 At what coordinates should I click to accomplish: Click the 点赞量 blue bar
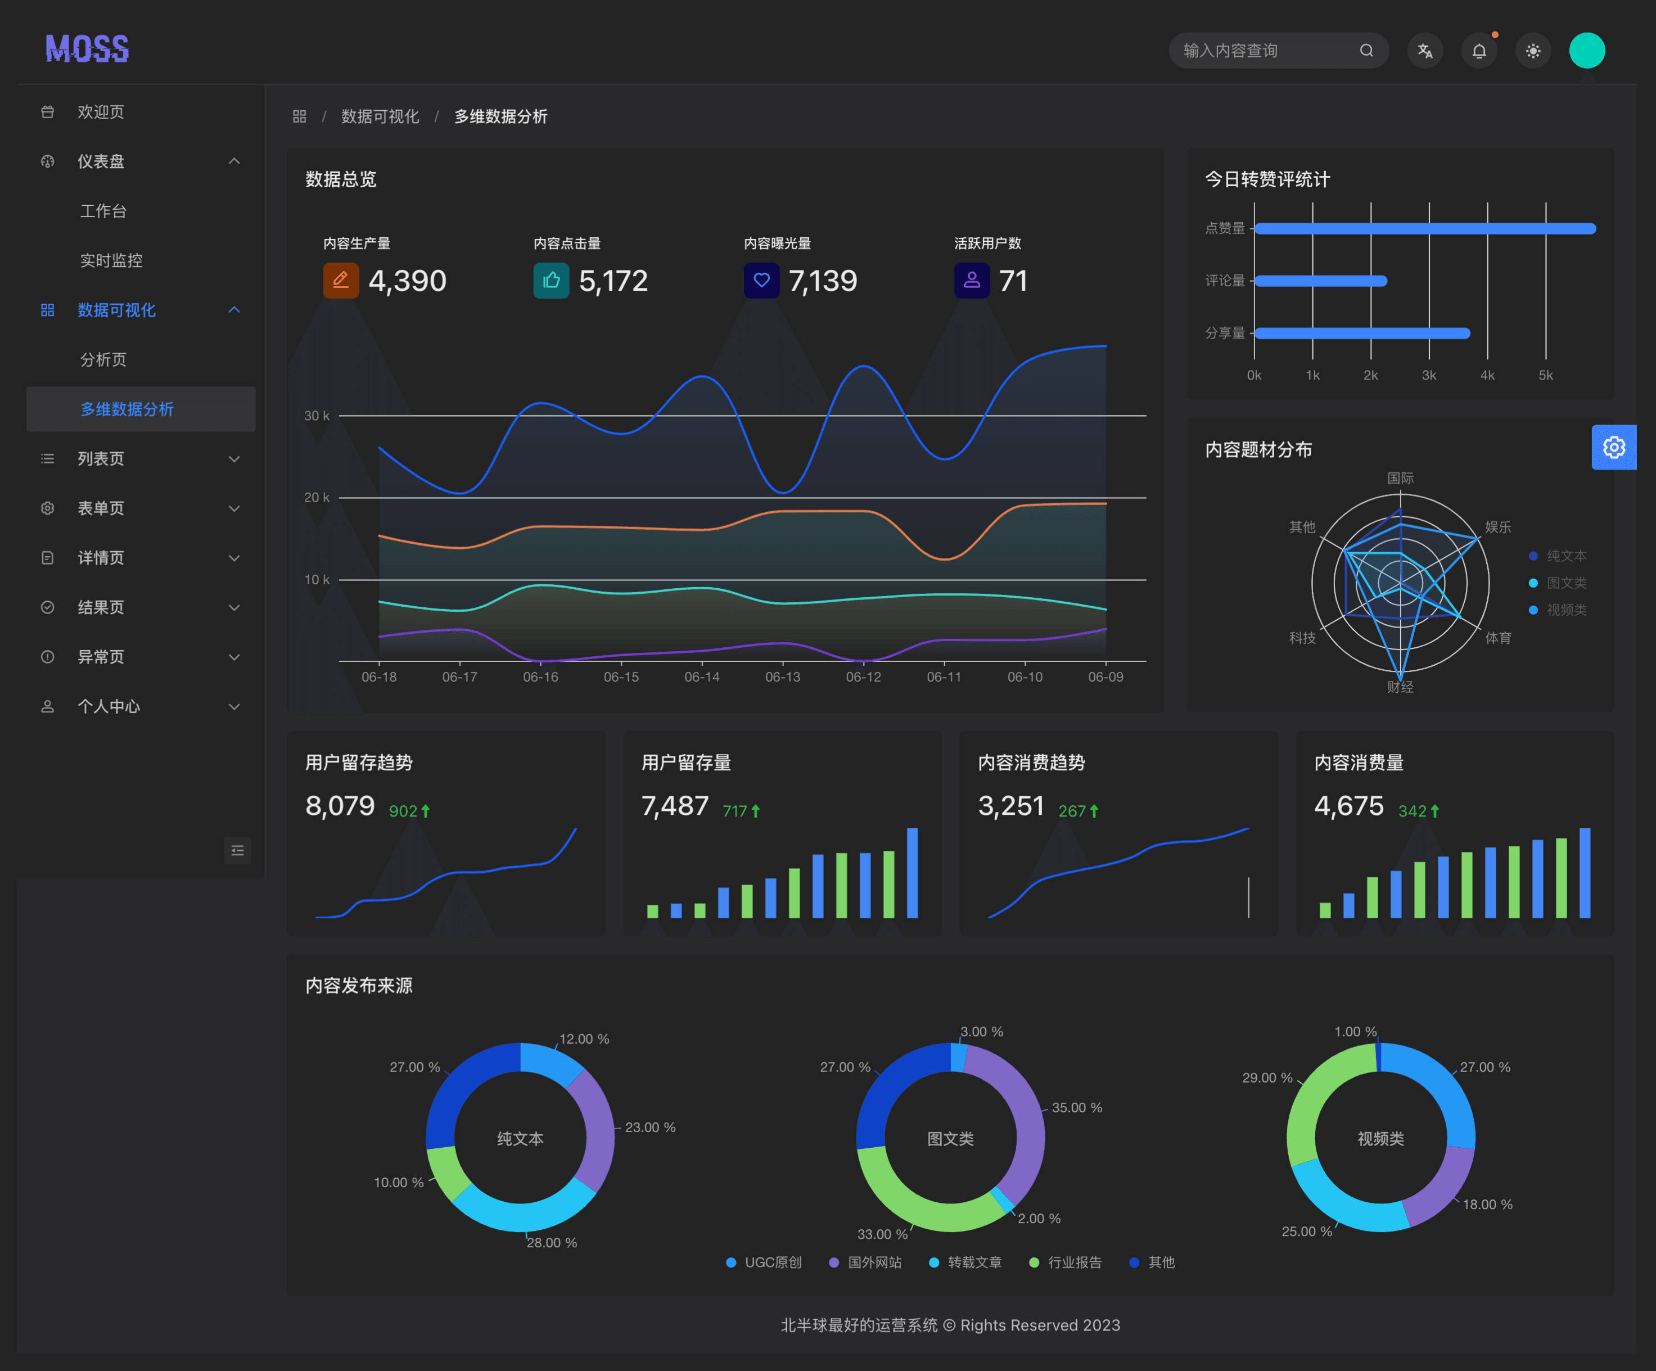pos(1425,229)
